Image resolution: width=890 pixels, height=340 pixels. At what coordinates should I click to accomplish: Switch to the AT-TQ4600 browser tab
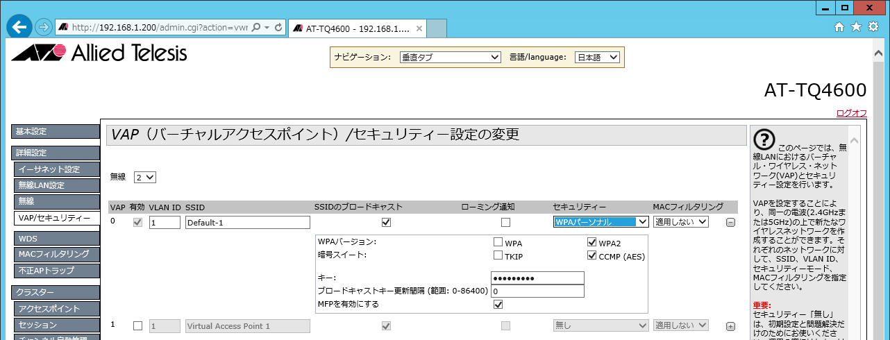click(x=357, y=28)
